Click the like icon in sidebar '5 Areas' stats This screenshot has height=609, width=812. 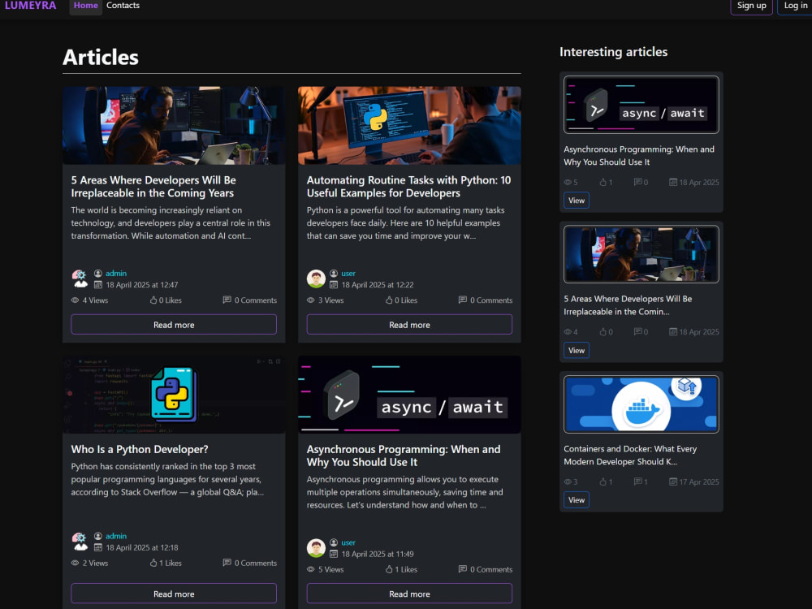pyautogui.click(x=603, y=332)
